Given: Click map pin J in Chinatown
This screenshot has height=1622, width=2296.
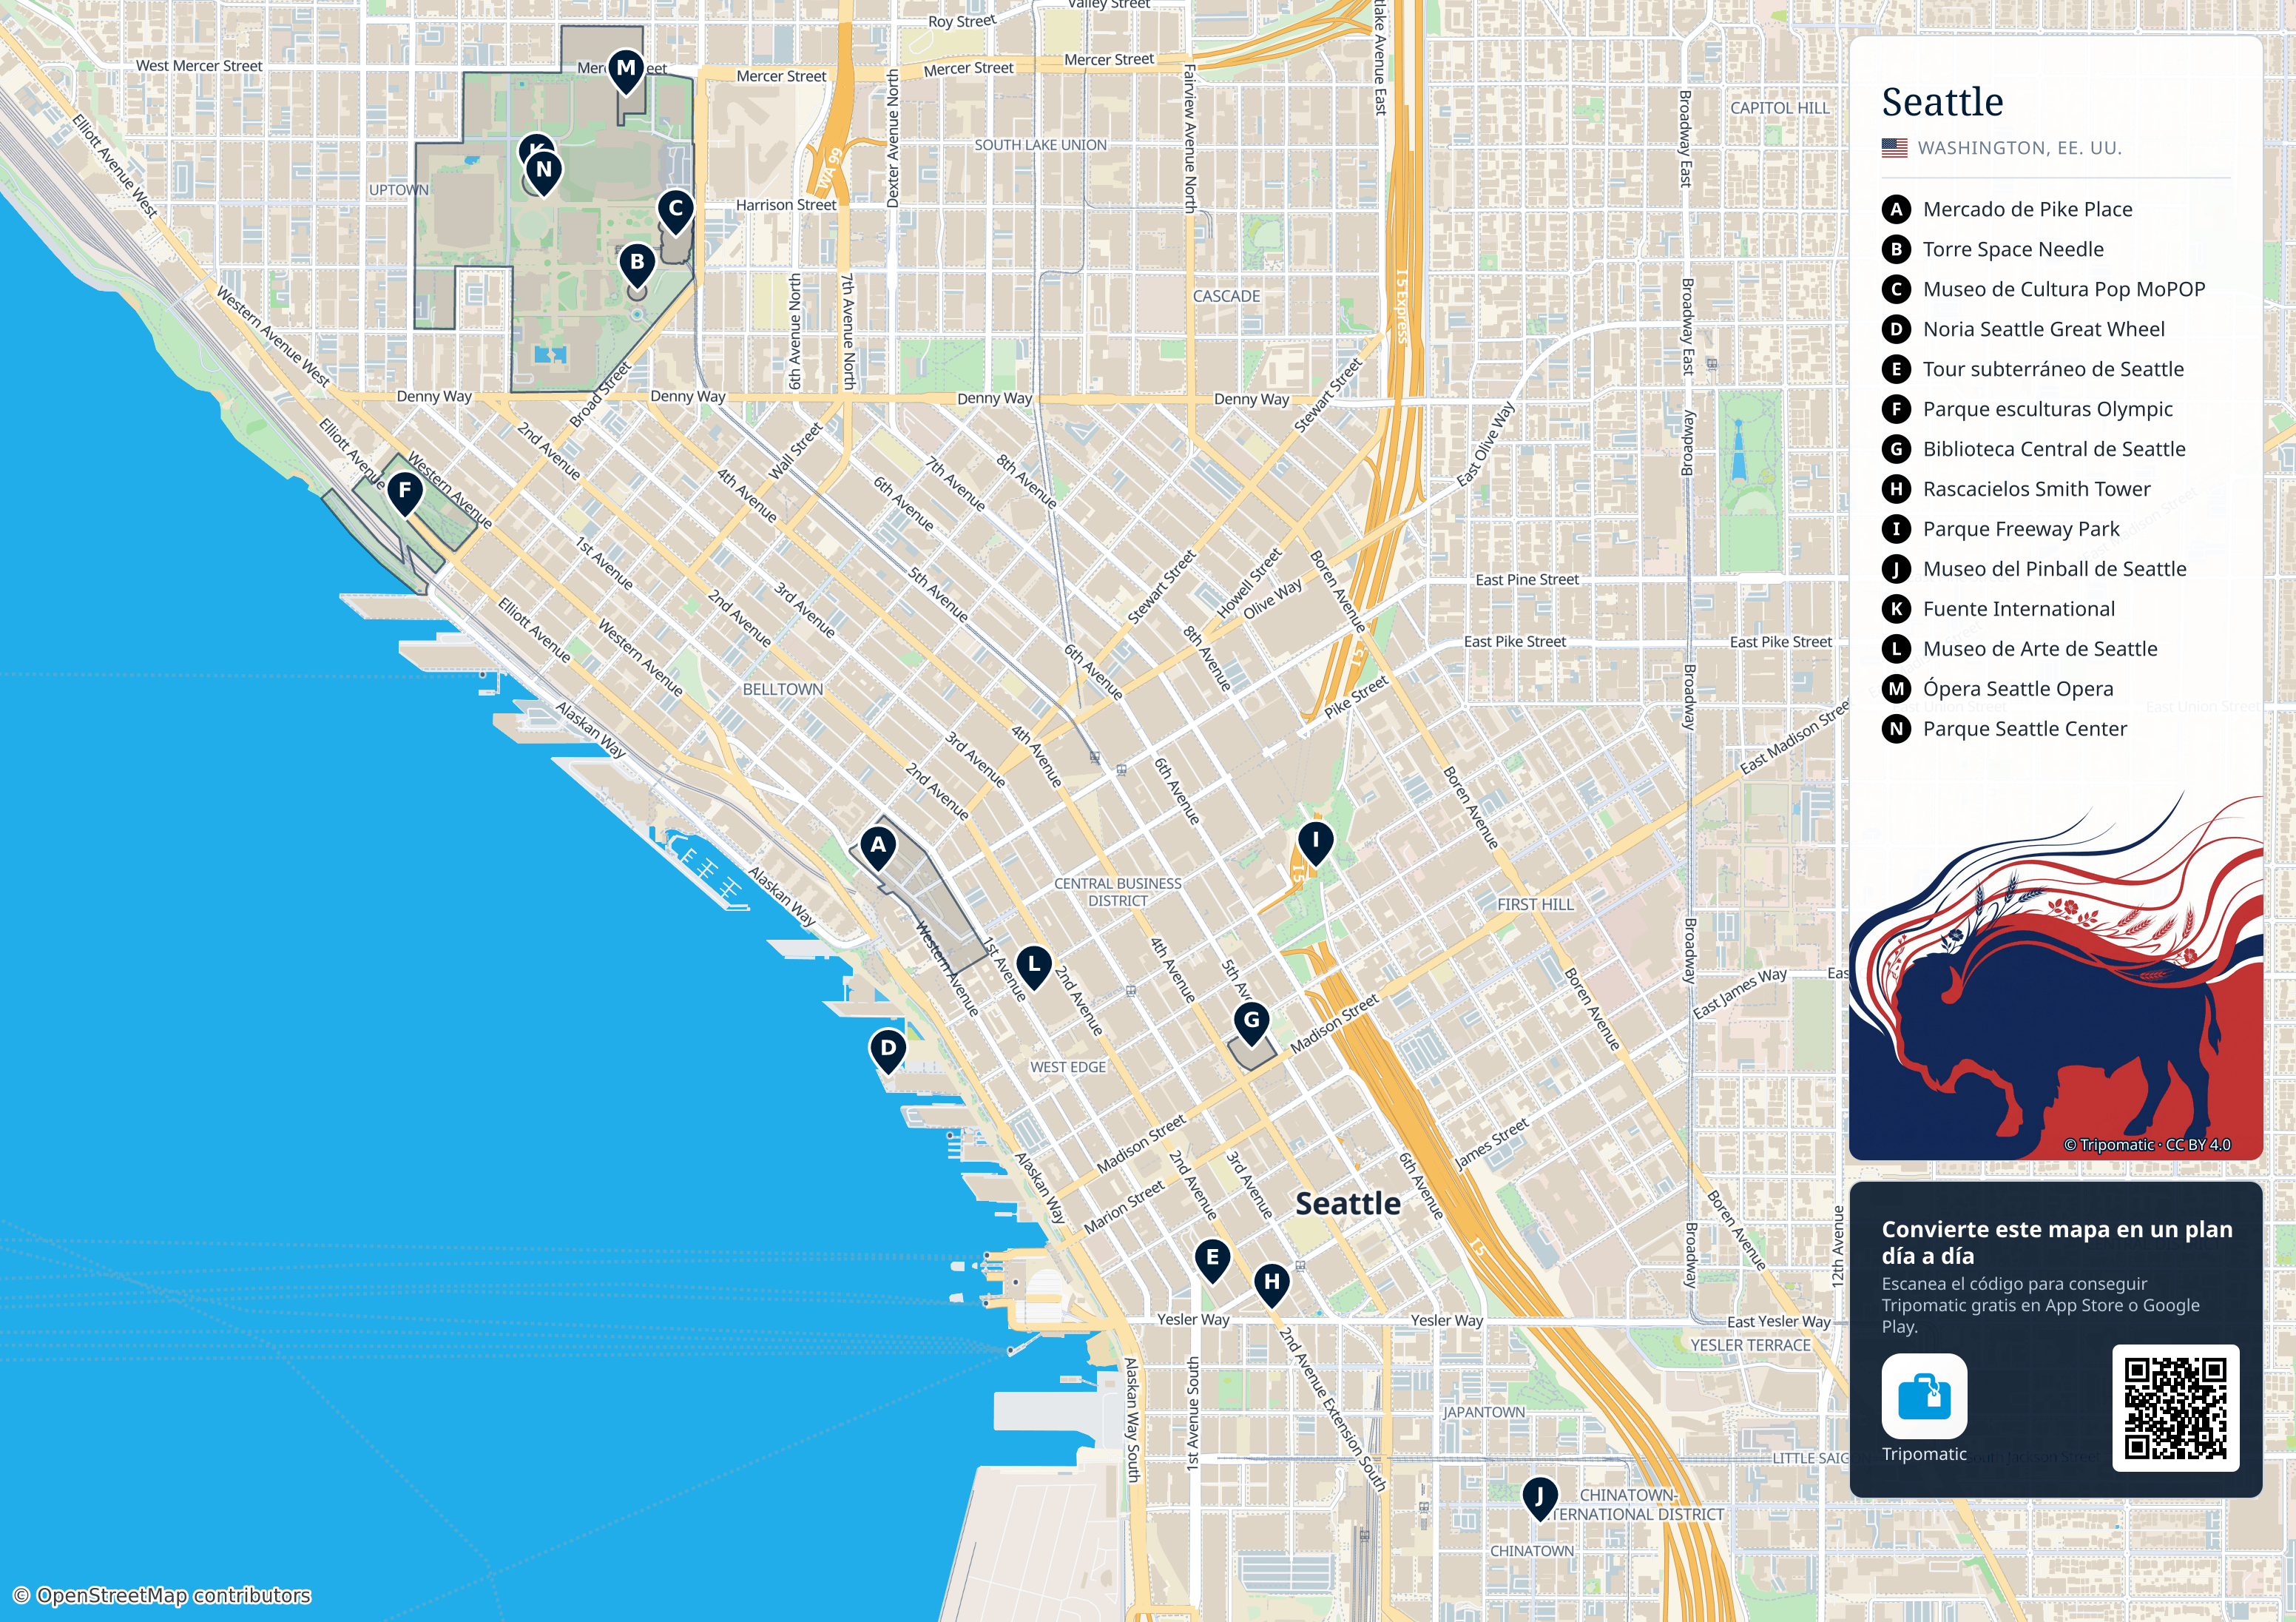Looking at the screenshot, I should tap(1539, 1500).
